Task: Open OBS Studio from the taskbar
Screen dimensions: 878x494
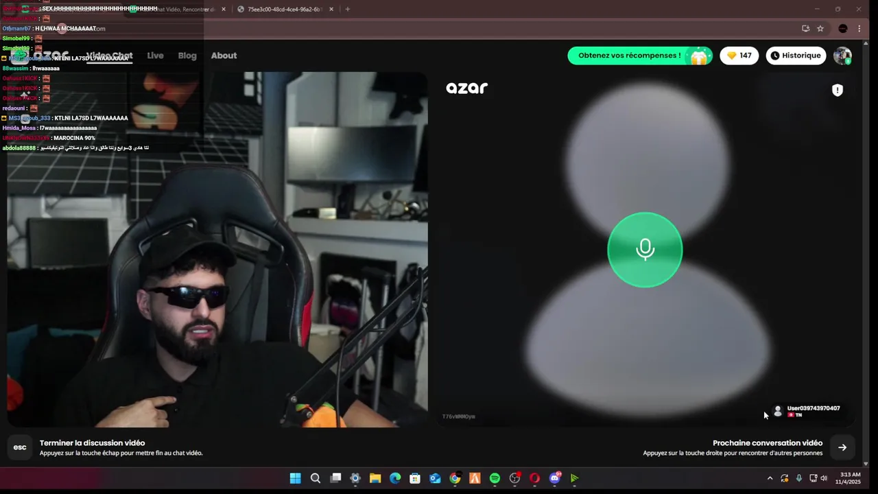Action: pyautogui.click(x=514, y=478)
